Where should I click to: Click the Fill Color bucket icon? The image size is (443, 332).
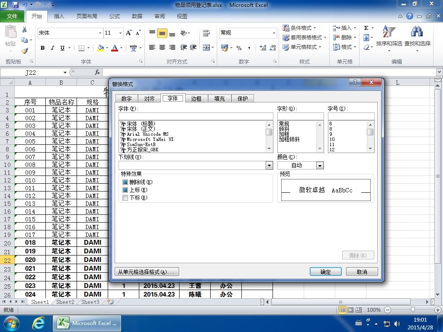100,48
